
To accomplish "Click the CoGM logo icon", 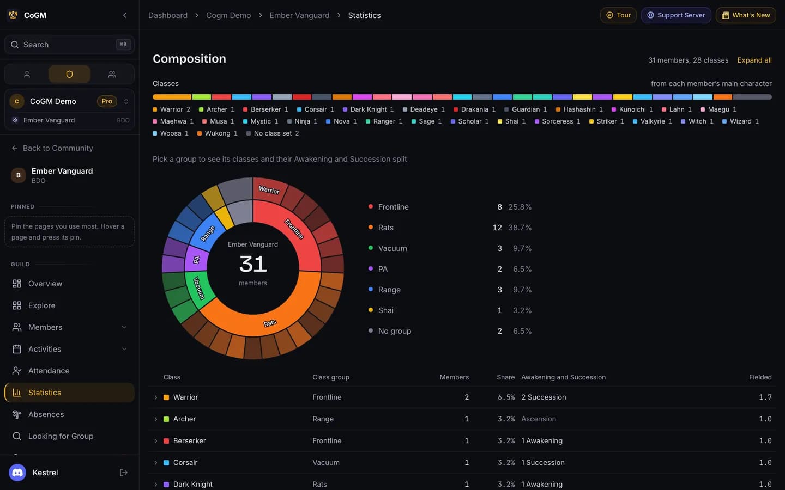I will (13, 15).
